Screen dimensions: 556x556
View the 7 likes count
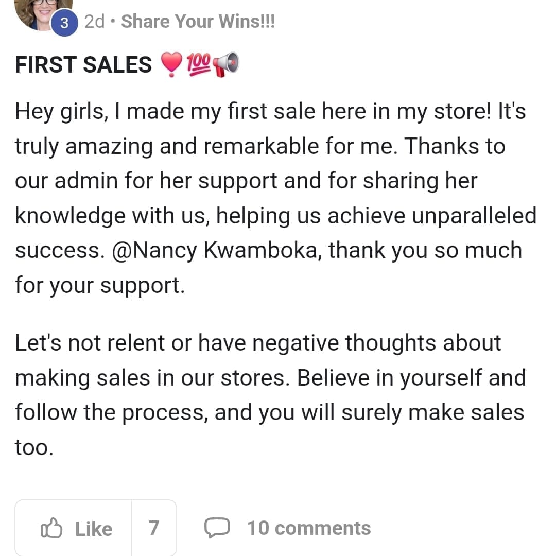coord(153,528)
